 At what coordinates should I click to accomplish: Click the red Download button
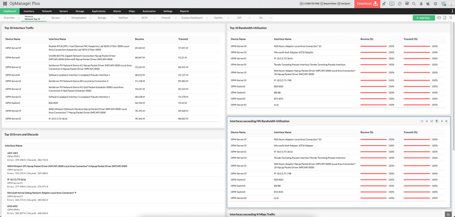367,3
